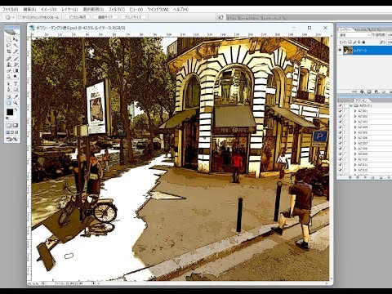Click the layer opacity input field

click(390, 35)
